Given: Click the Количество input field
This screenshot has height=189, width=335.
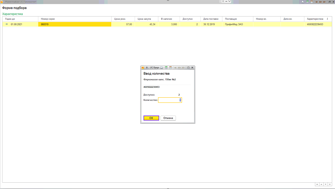Looking at the screenshot, I should (x=170, y=100).
